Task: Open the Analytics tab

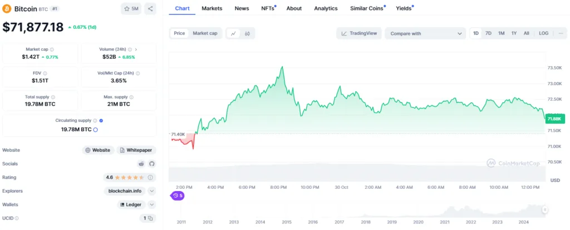Action: (x=326, y=8)
